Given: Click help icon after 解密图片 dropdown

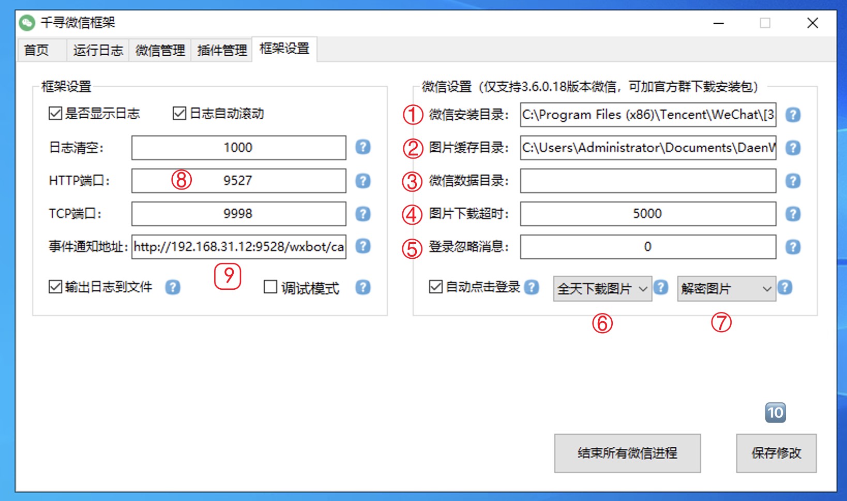Looking at the screenshot, I should 785,287.
